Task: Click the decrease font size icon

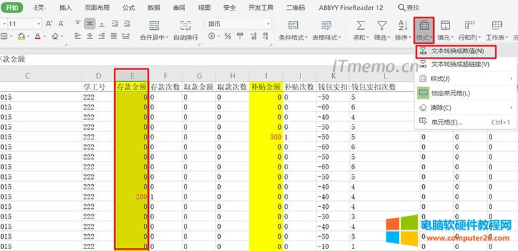Action: click(x=61, y=24)
